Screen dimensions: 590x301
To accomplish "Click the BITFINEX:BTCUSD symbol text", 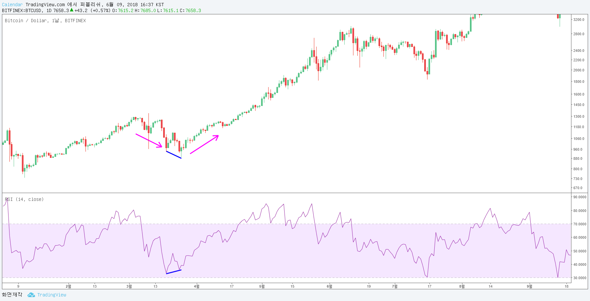I will [22, 10].
